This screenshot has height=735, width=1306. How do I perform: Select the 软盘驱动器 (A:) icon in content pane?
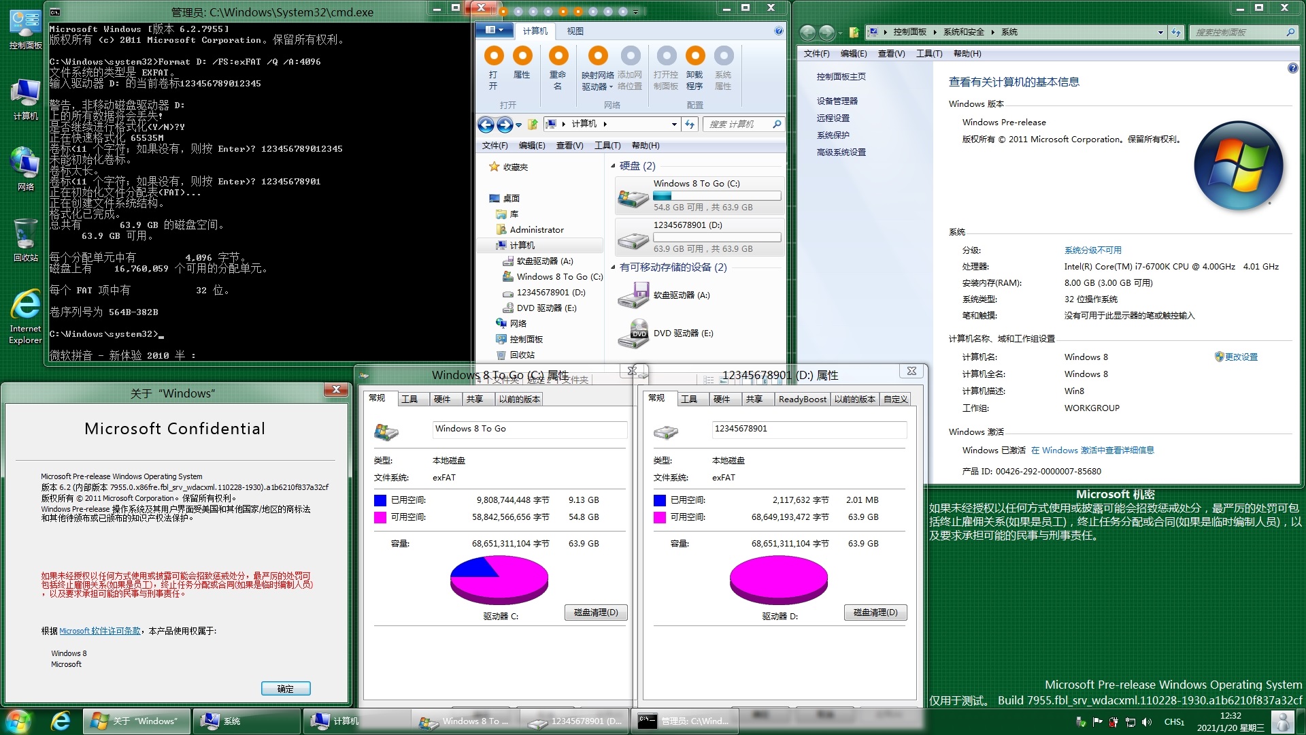633,295
